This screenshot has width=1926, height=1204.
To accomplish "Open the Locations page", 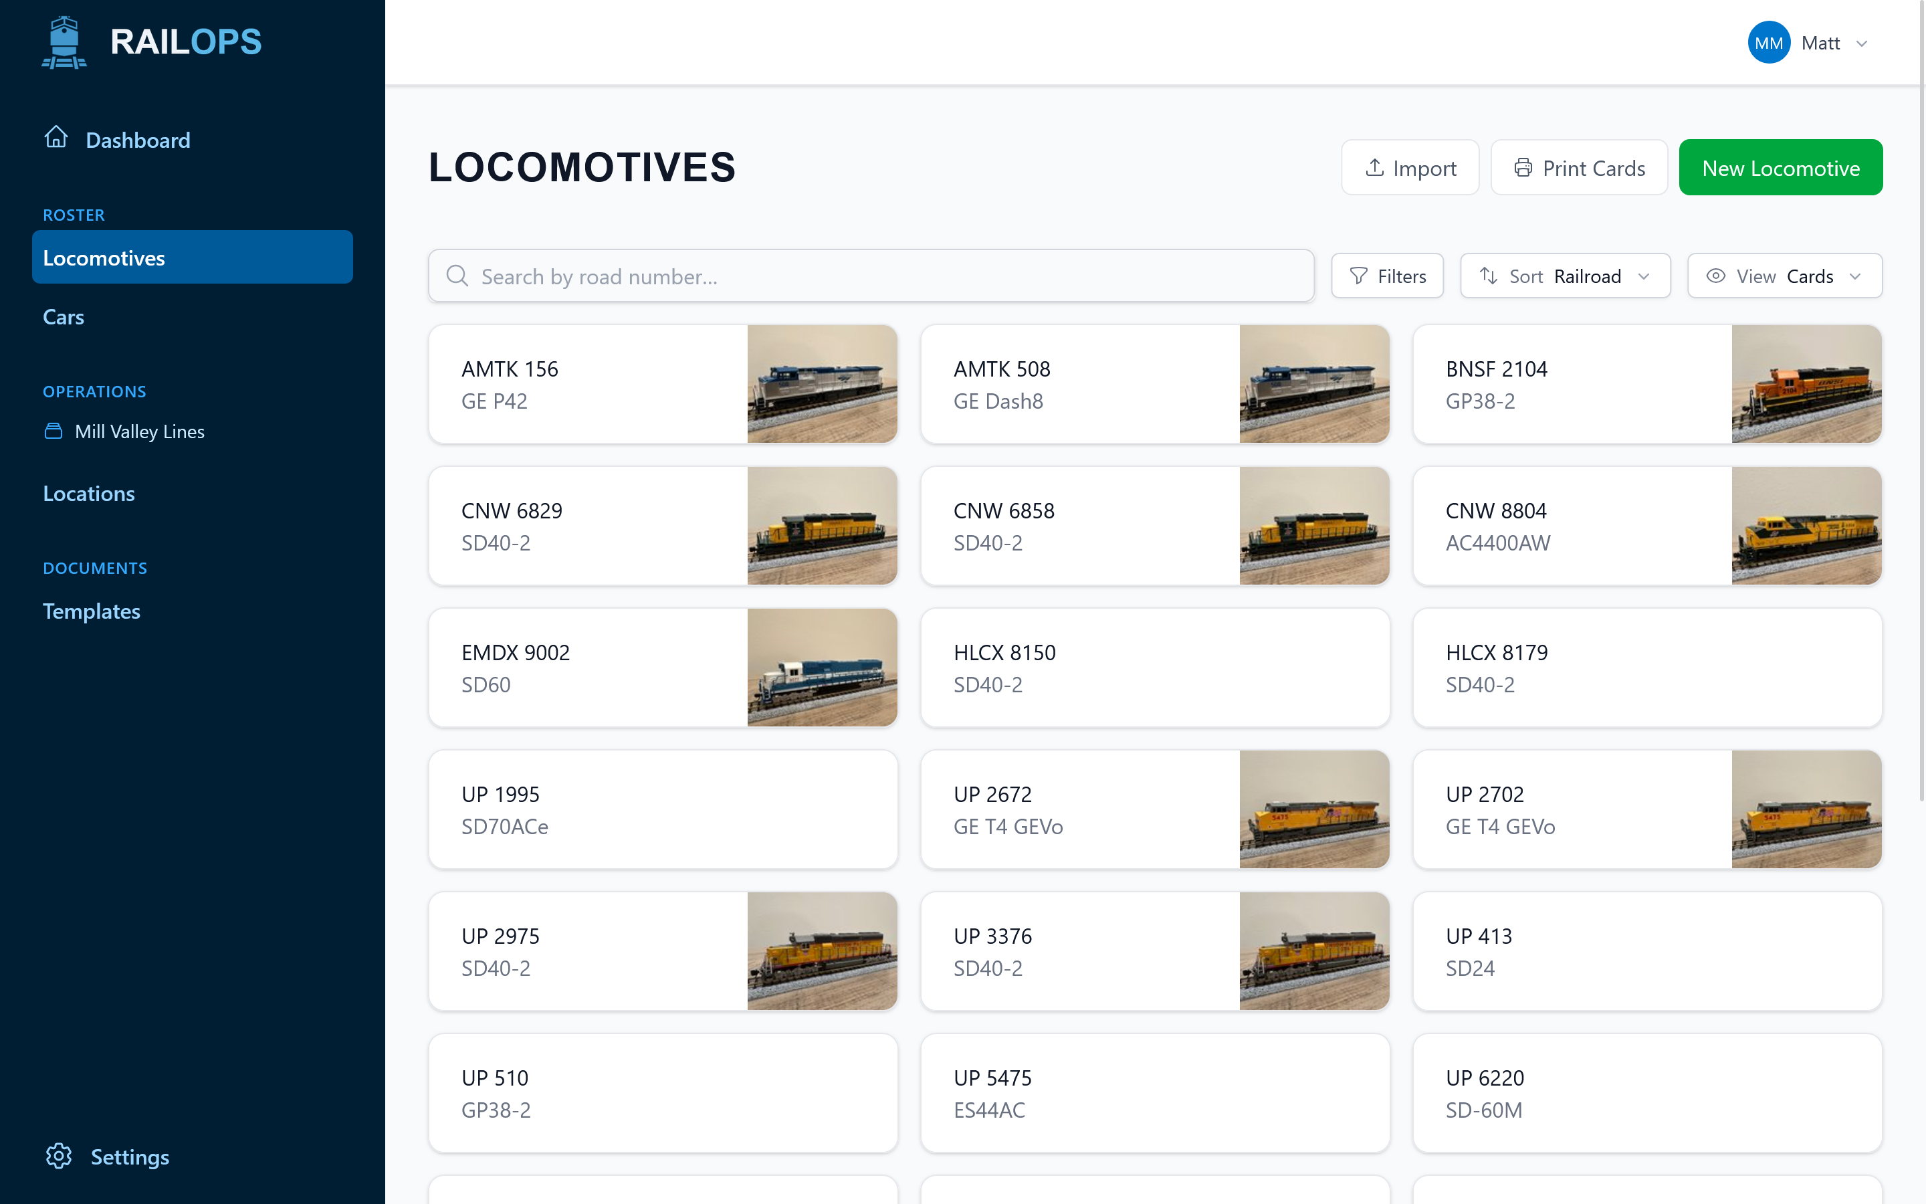I will coord(89,494).
